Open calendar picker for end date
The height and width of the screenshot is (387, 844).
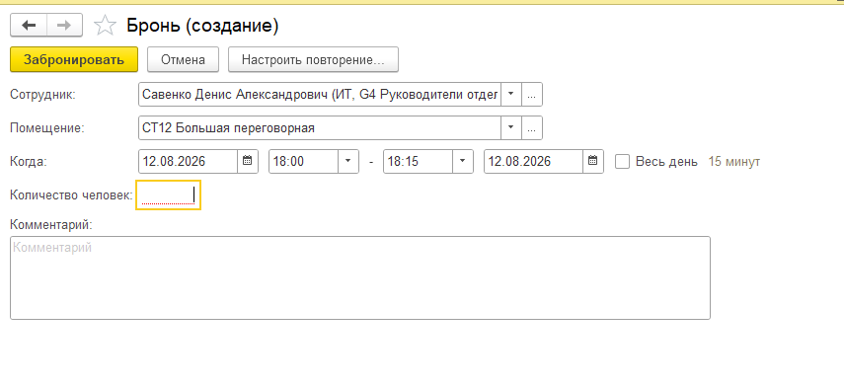[593, 162]
